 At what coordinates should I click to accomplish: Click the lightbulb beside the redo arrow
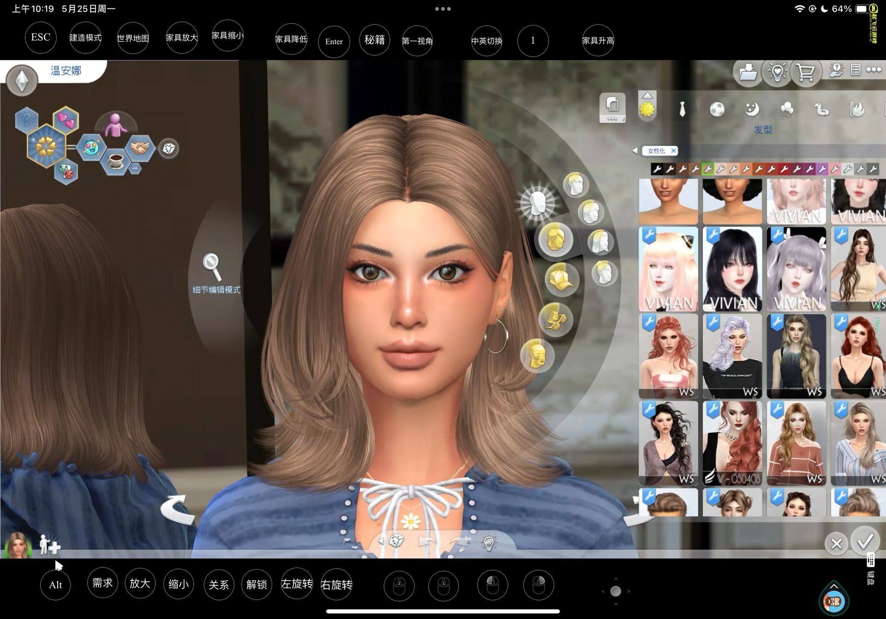tap(489, 542)
